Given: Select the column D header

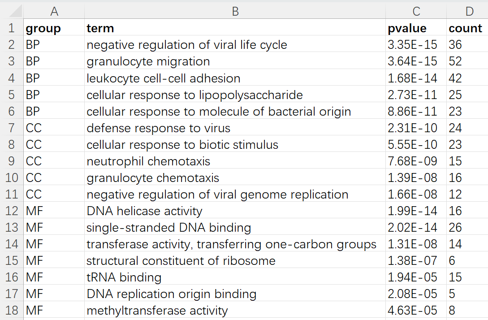Looking at the screenshot, I should 467,11.
